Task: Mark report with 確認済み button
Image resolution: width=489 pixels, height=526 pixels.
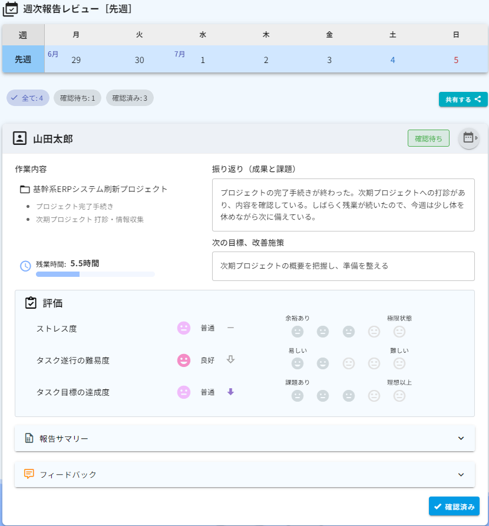Action: pyautogui.click(x=454, y=506)
